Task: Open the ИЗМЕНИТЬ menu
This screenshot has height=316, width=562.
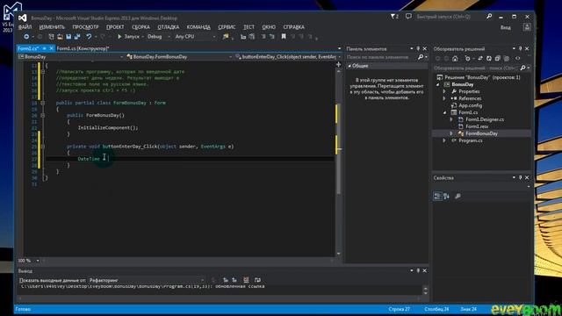Action: 52,27
